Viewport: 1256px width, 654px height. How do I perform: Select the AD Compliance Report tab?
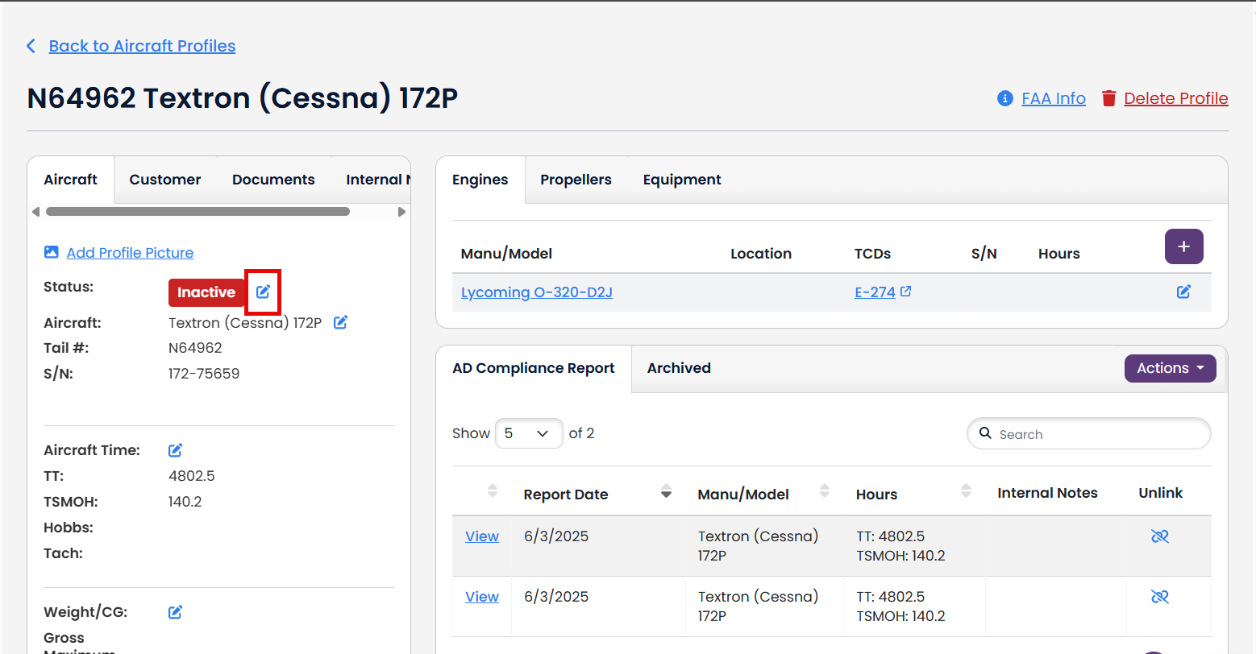534,368
